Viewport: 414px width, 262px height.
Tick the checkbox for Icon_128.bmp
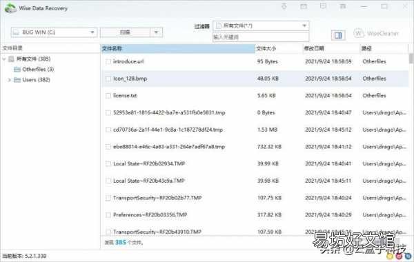tap(108, 79)
